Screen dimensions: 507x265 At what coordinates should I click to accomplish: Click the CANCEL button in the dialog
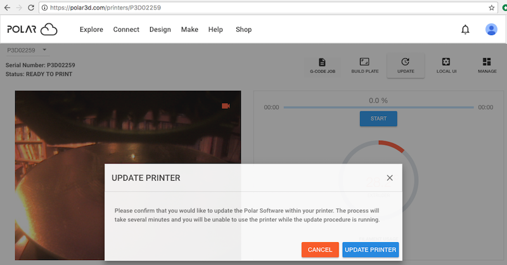coord(320,250)
